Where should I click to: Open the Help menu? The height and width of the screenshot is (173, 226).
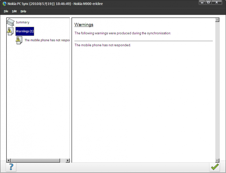click(x=23, y=11)
